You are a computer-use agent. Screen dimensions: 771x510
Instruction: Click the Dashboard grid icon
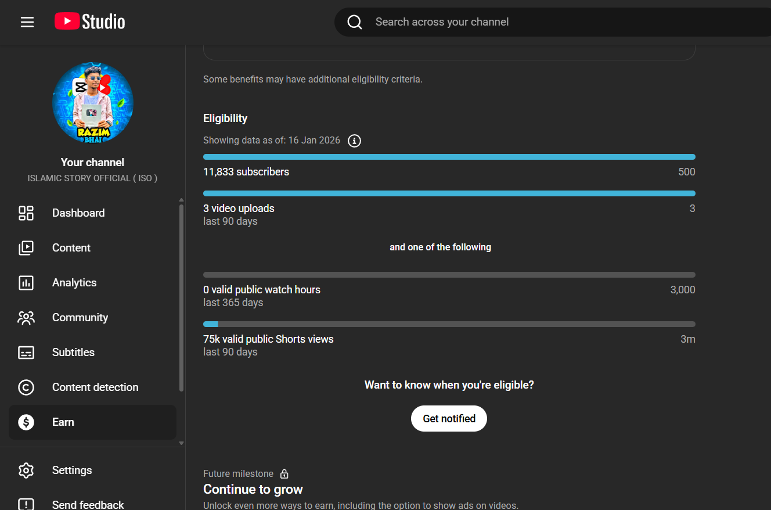(26, 213)
